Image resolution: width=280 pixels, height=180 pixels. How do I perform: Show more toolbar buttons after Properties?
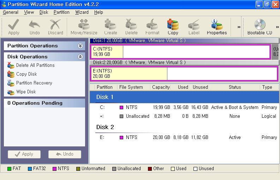(239, 27)
